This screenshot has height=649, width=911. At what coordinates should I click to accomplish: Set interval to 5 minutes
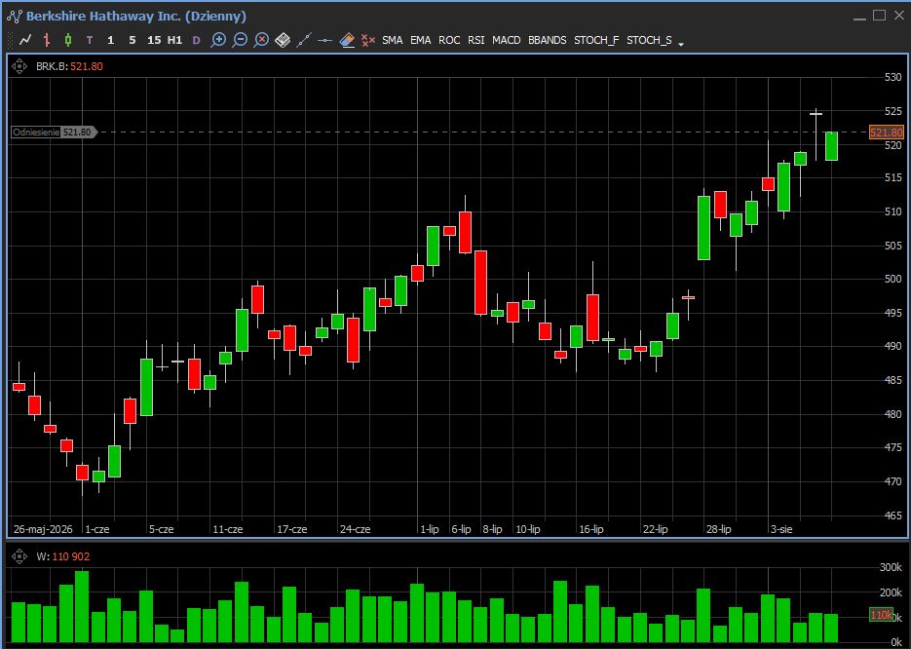(x=133, y=40)
